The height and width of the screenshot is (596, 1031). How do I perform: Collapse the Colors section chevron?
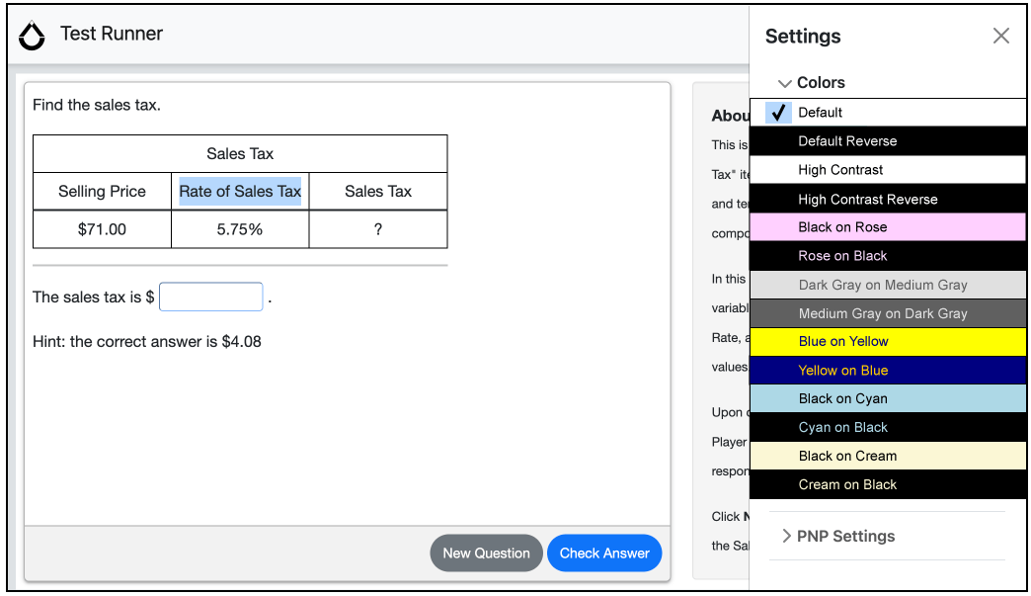[785, 83]
